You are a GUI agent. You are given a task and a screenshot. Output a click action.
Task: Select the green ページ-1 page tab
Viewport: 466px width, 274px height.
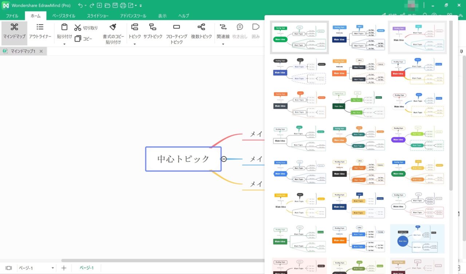[x=87, y=268]
